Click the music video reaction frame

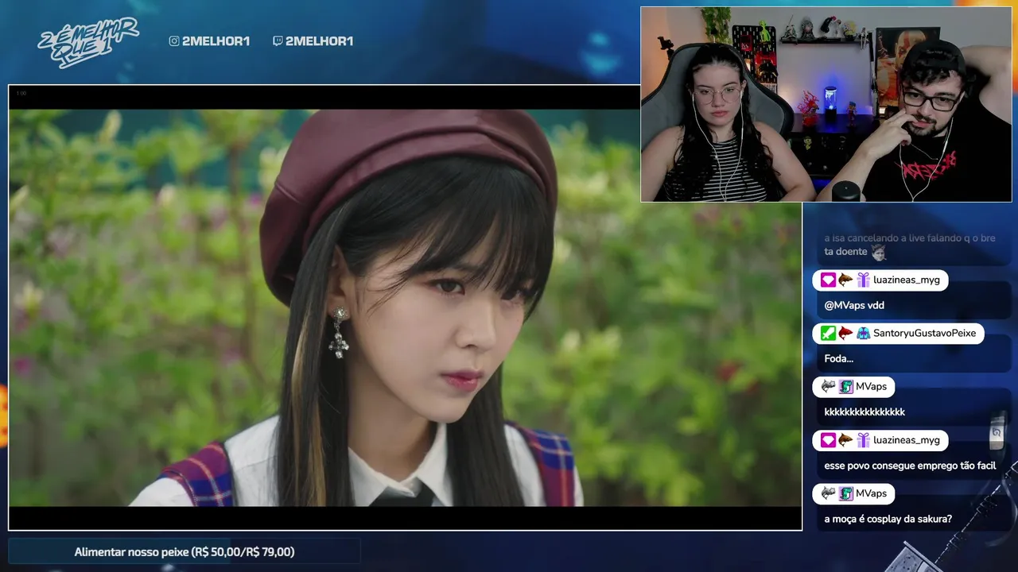(405, 307)
